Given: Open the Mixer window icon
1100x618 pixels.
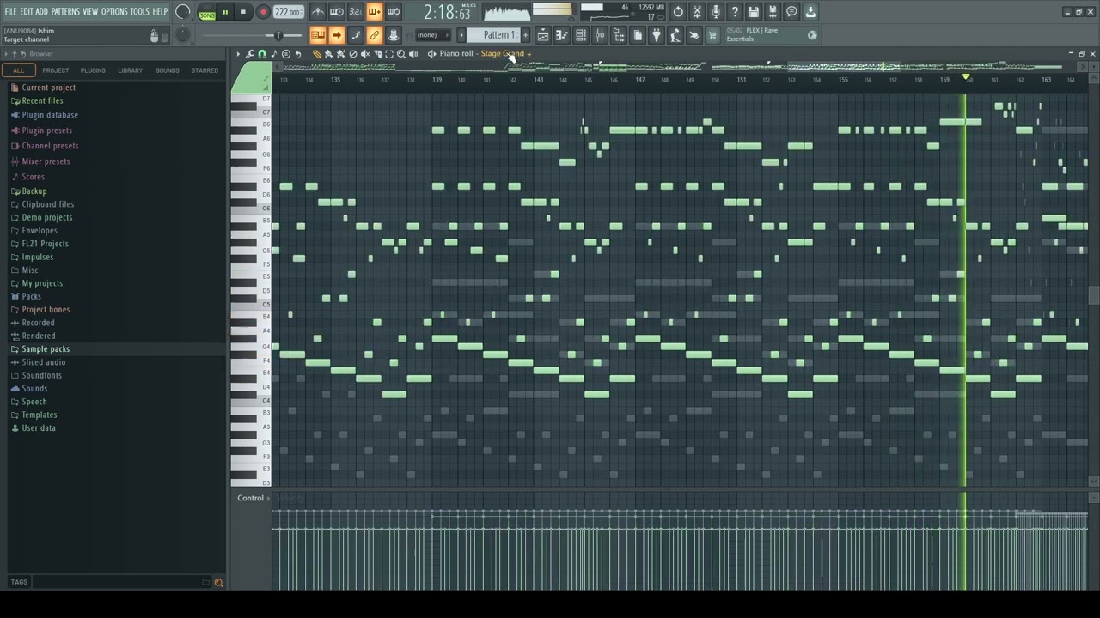Looking at the screenshot, I should tap(600, 35).
